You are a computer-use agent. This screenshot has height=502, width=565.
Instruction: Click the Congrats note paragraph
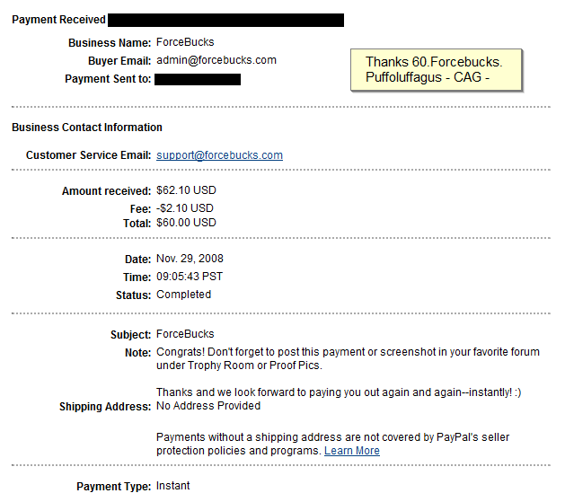pos(348,358)
